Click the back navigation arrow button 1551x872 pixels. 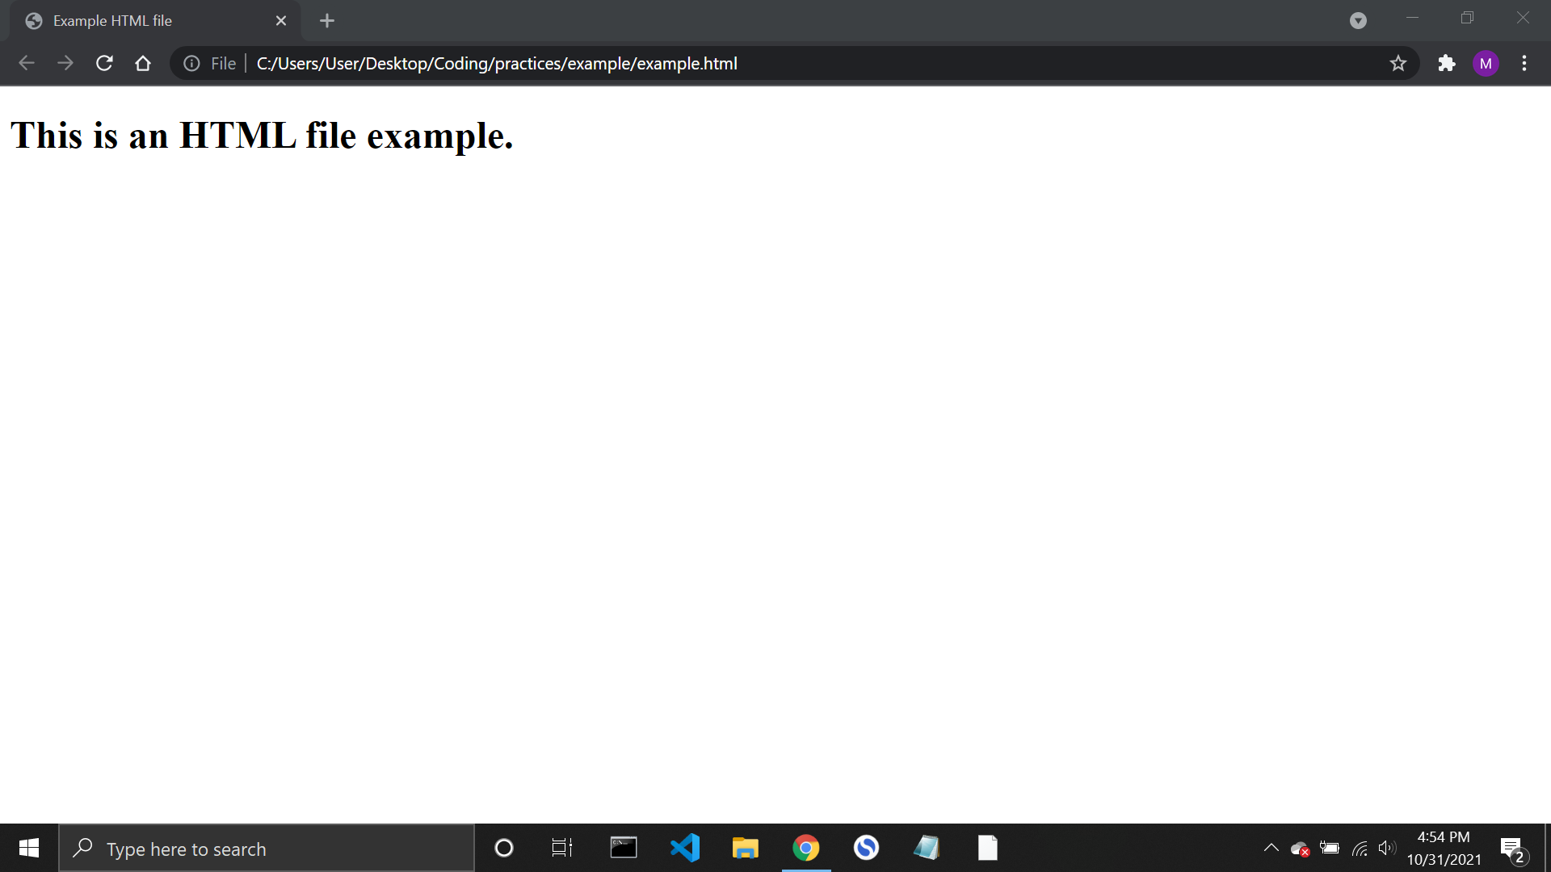(x=26, y=63)
